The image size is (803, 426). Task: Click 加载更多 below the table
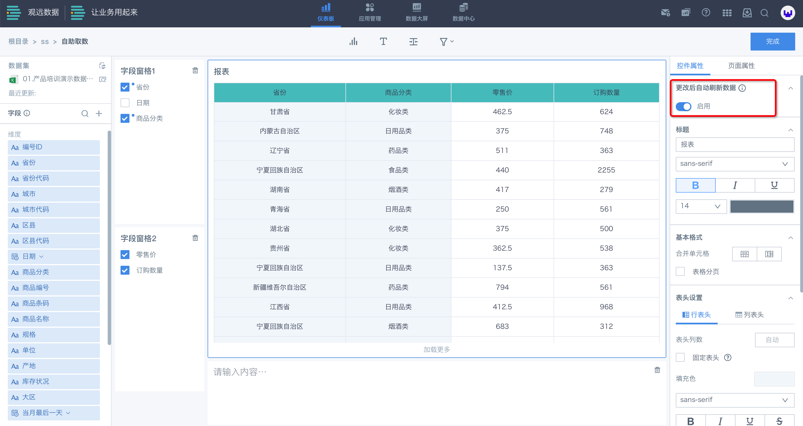pos(436,349)
